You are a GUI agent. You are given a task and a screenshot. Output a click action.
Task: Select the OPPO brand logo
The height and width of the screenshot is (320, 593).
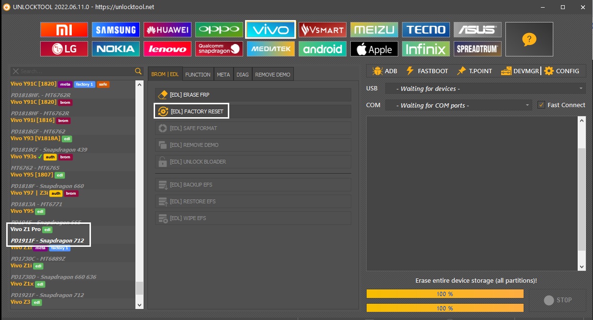(219, 30)
